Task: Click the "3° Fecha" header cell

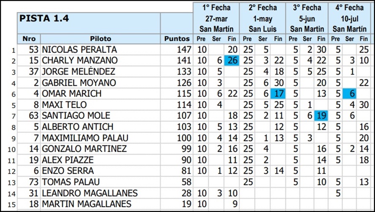Action: (x=306, y=8)
